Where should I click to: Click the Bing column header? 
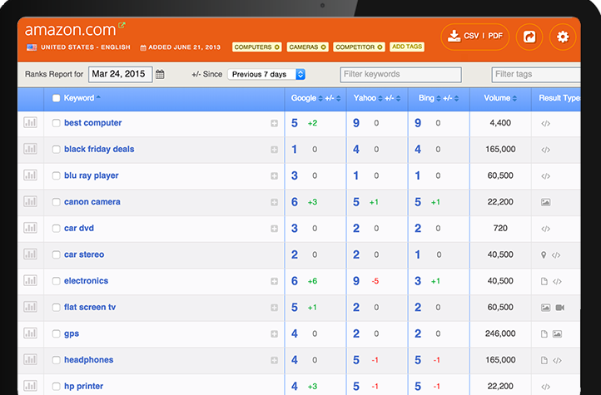click(426, 98)
